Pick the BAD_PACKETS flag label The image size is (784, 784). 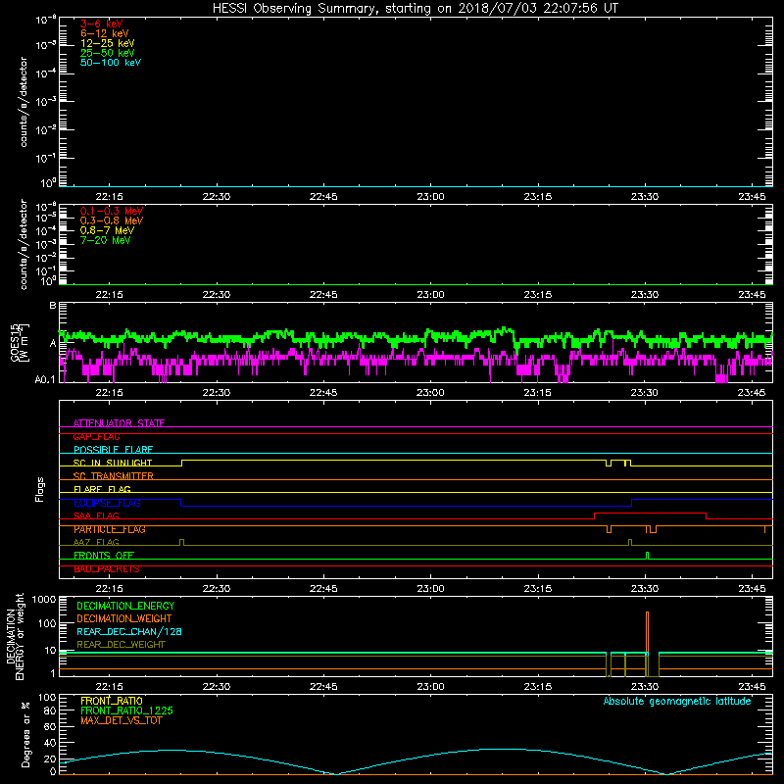coord(107,569)
